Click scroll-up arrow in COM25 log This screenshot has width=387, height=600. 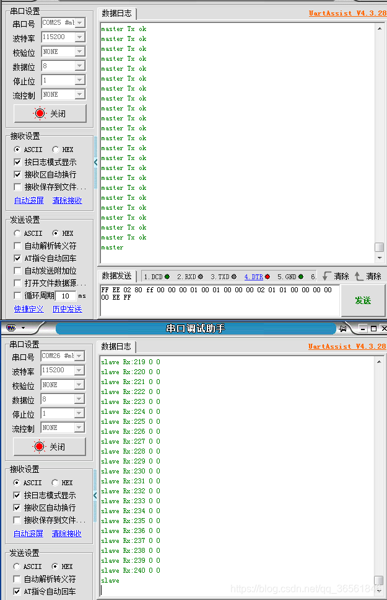pos(380,29)
